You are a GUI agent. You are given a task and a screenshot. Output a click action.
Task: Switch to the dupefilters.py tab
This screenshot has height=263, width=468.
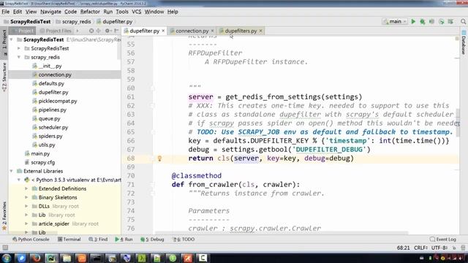pos(241,31)
